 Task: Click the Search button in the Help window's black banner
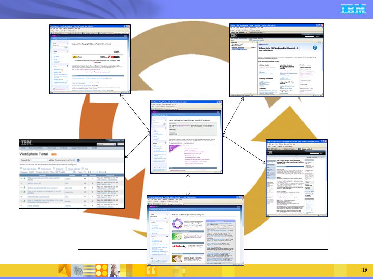[x=317, y=36]
